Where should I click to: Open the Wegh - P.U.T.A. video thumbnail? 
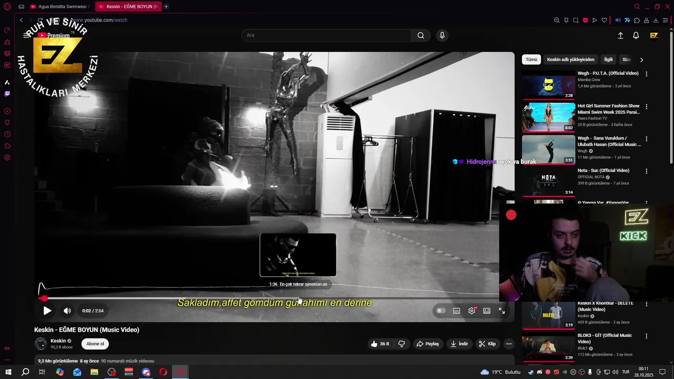point(549,84)
